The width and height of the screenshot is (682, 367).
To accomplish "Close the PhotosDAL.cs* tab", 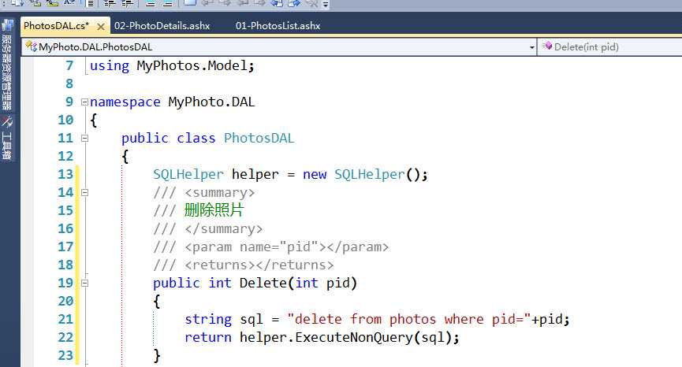I will click(101, 27).
